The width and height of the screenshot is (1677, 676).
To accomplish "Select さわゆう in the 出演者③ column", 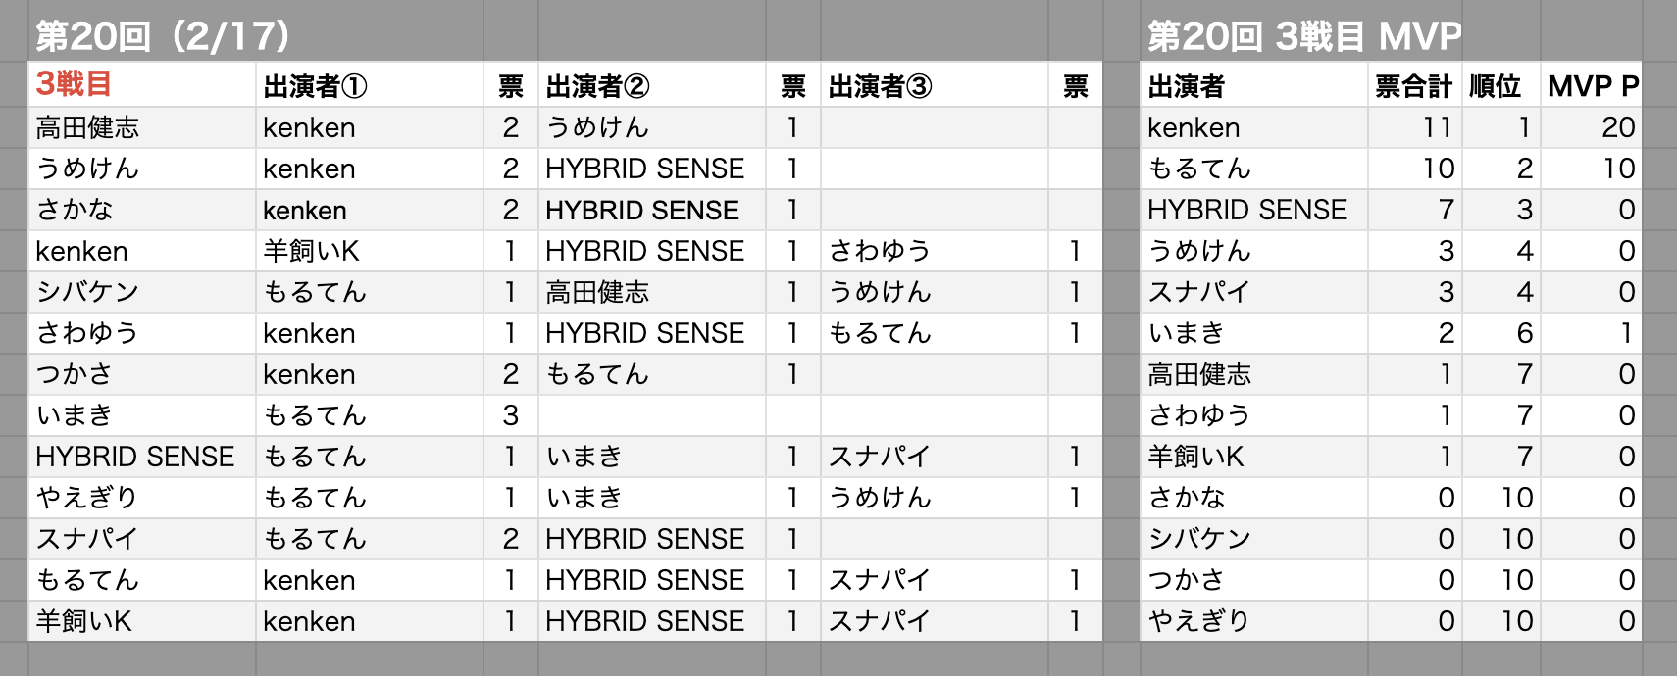I will (x=880, y=251).
